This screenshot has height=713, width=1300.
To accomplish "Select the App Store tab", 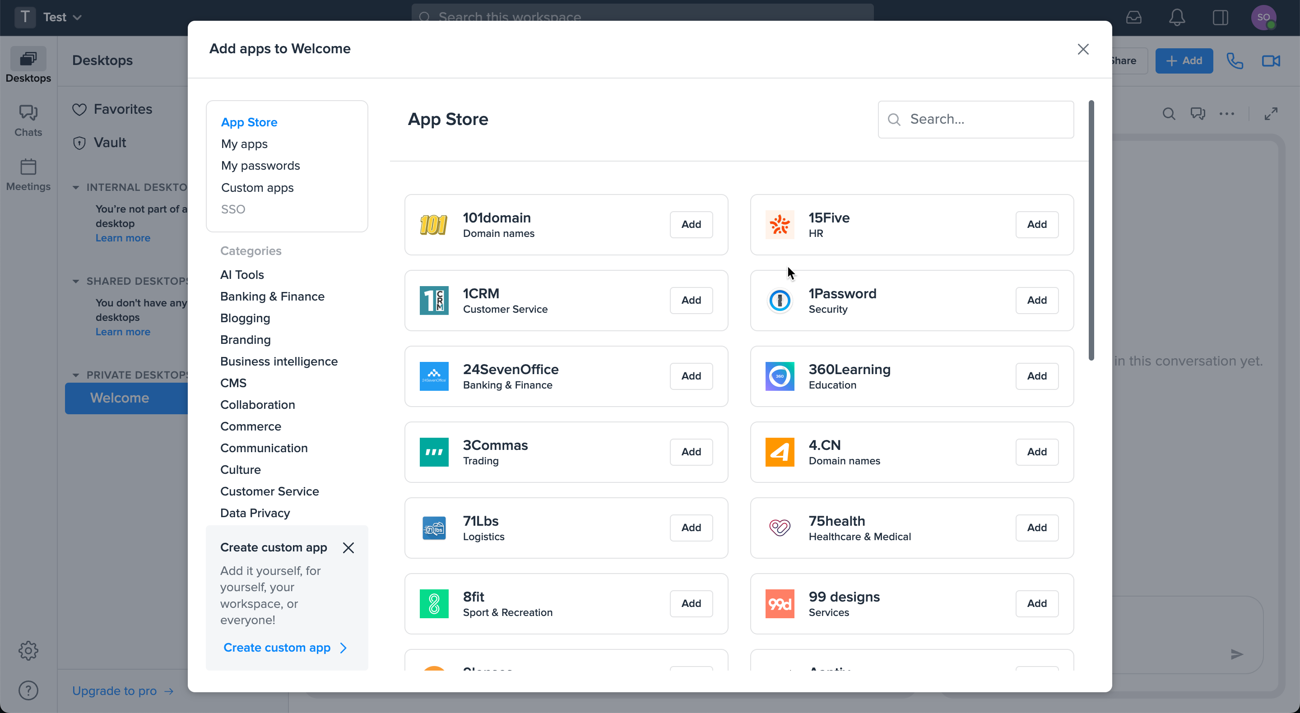I will [249, 122].
